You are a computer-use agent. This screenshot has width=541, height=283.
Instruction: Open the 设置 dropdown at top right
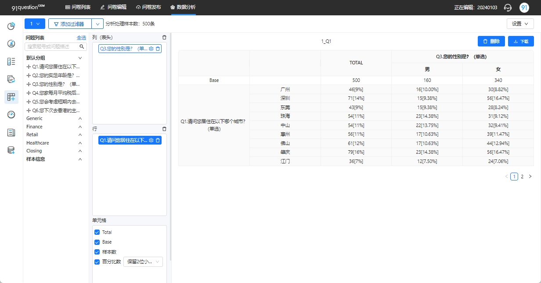pos(520,24)
